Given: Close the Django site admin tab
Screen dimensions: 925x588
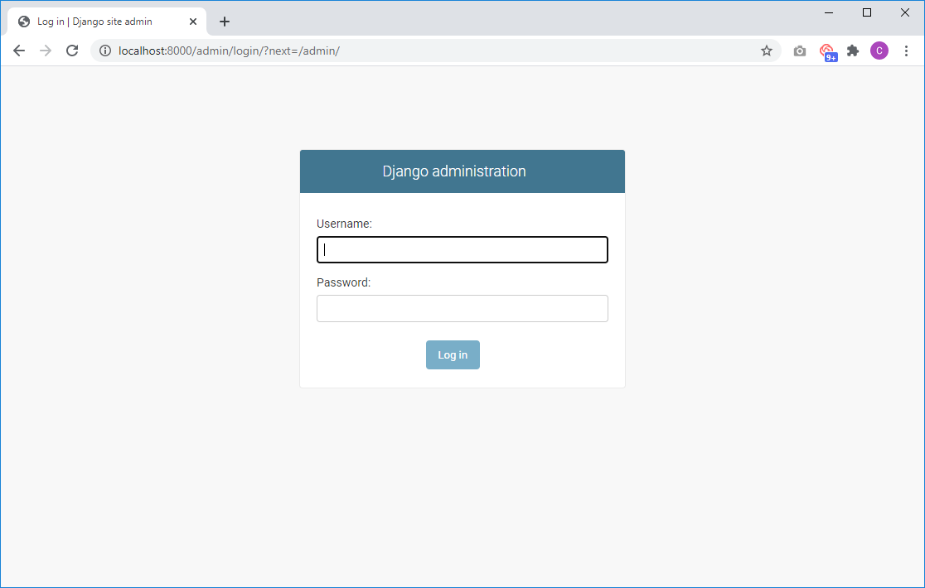Looking at the screenshot, I should click(x=193, y=22).
